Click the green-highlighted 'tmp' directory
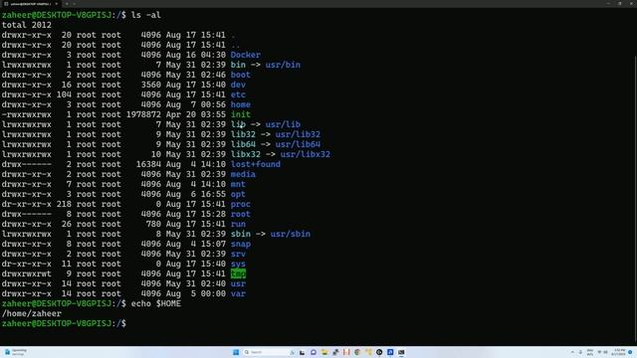The width and height of the screenshot is (637, 358). coord(238,273)
